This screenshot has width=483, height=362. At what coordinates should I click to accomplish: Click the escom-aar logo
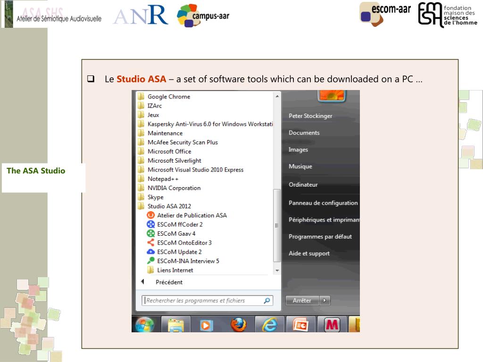(385, 14)
